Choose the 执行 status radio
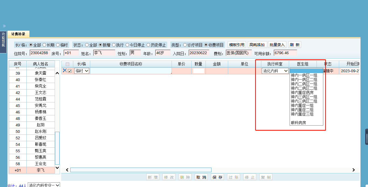This screenshot has height=187, width=368. coord(114,45)
